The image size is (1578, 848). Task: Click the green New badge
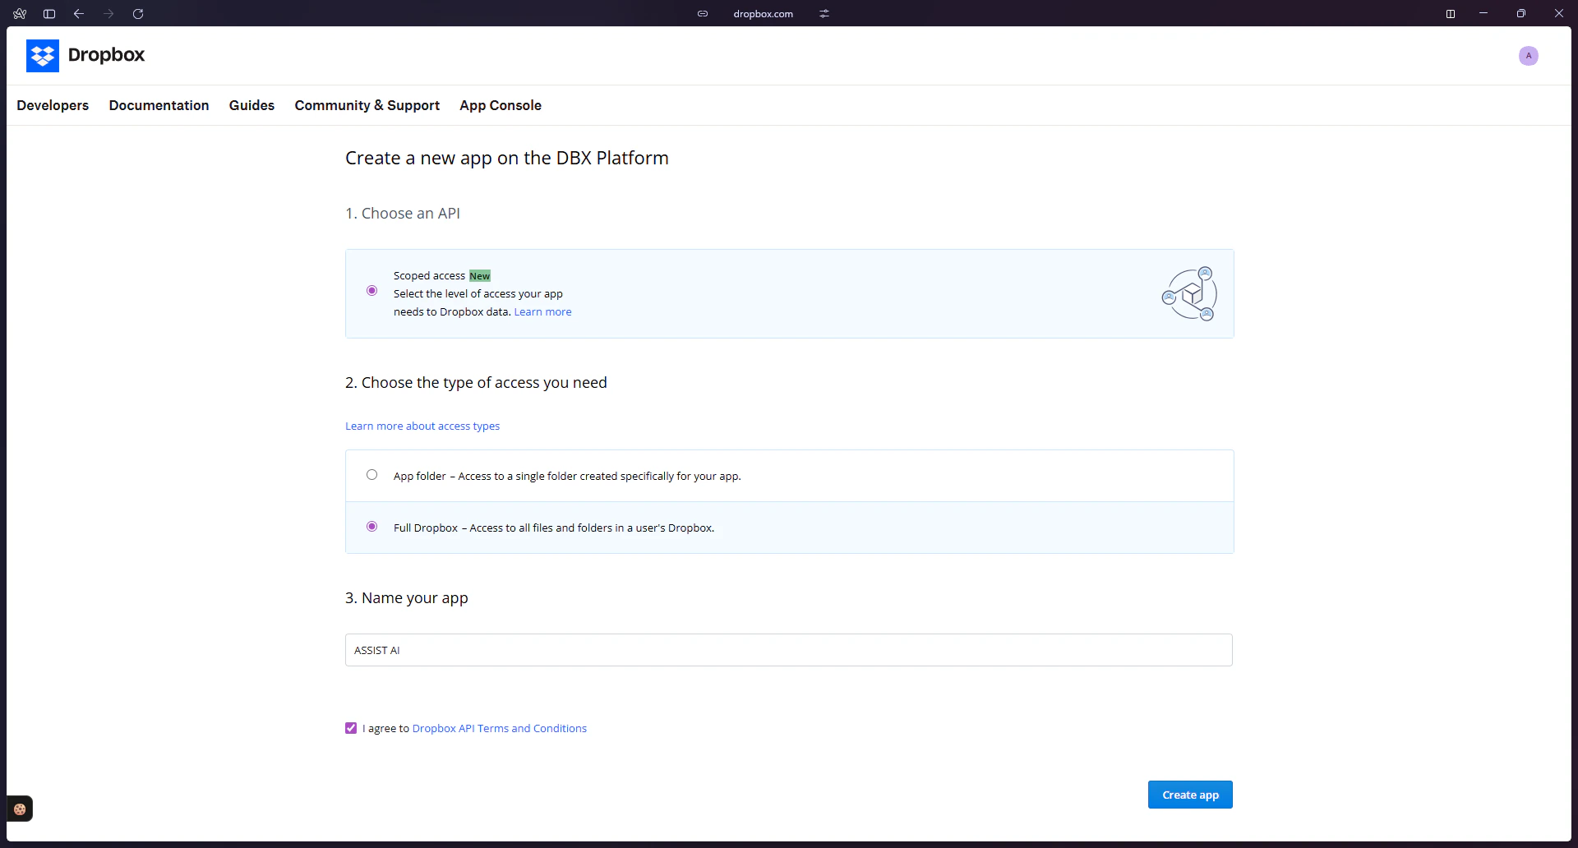[480, 276]
